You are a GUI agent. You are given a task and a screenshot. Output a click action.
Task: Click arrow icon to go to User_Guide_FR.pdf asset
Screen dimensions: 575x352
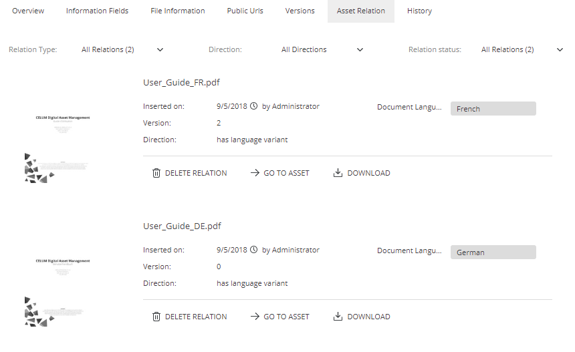pyautogui.click(x=255, y=173)
